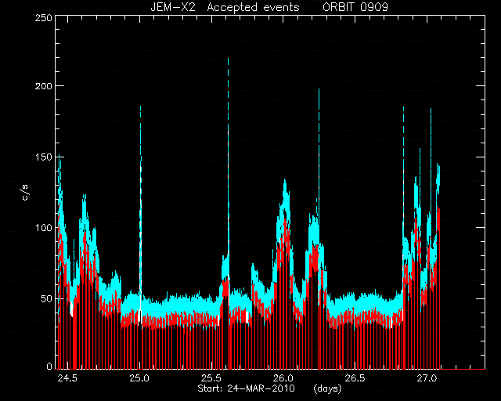This screenshot has height=401, width=501.
Task: Click the plot title 'JEM-X2 Accepted events'
Action: point(225,7)
